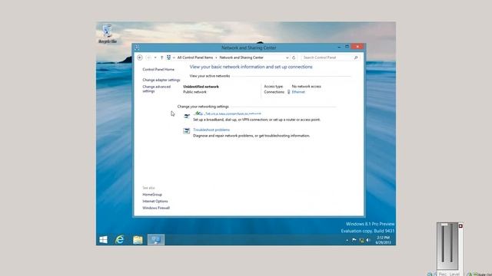Click the speaker volume tray icon
The height and width of the screenshot is (276, 492).
tap(368, 240)
